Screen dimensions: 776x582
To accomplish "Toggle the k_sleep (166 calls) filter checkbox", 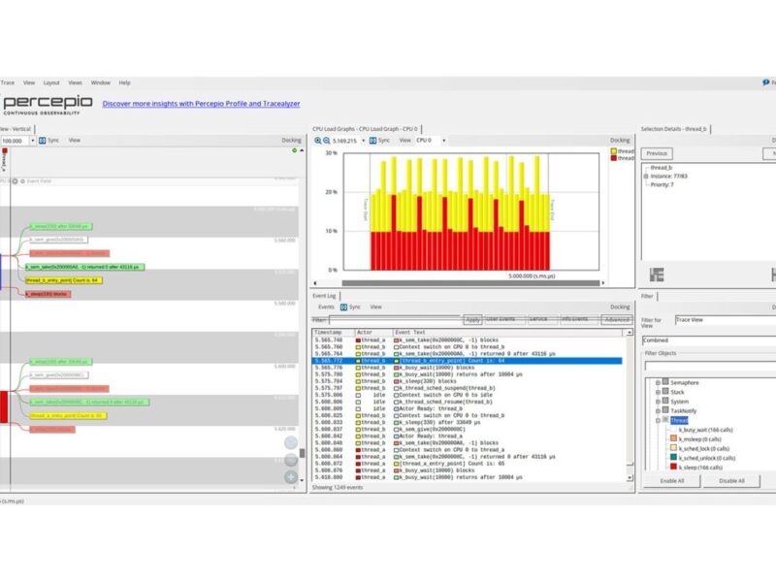I will click(671, 467).
